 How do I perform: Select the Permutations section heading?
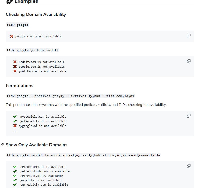tap(20, 86)
